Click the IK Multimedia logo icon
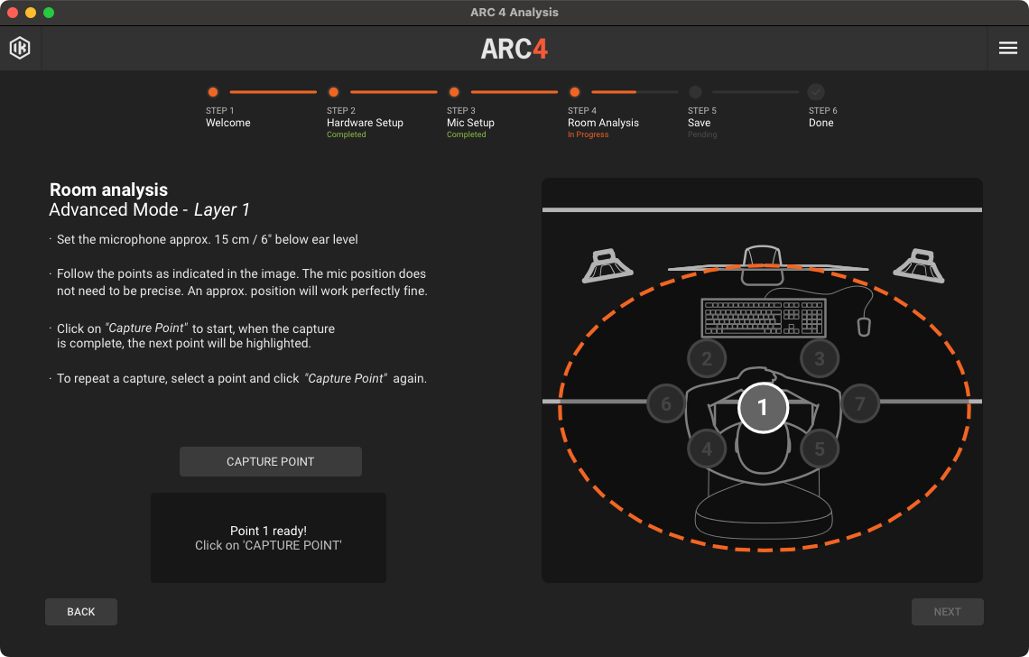The image size is (1029, 657). coord(20,48)
